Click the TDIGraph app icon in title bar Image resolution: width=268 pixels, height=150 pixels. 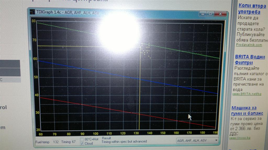[x=32, y=12]
